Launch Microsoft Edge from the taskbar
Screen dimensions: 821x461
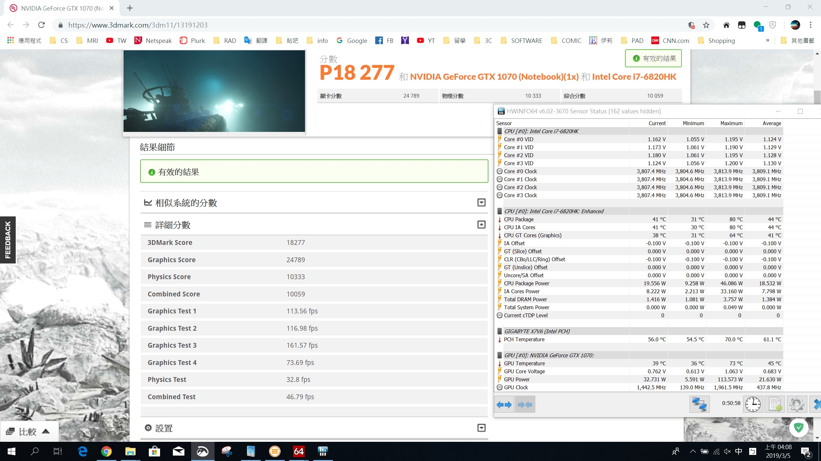point(82,451)
